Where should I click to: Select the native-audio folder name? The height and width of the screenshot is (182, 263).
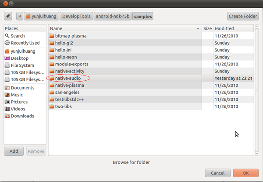pyautogui.click(x=68, y=78)
